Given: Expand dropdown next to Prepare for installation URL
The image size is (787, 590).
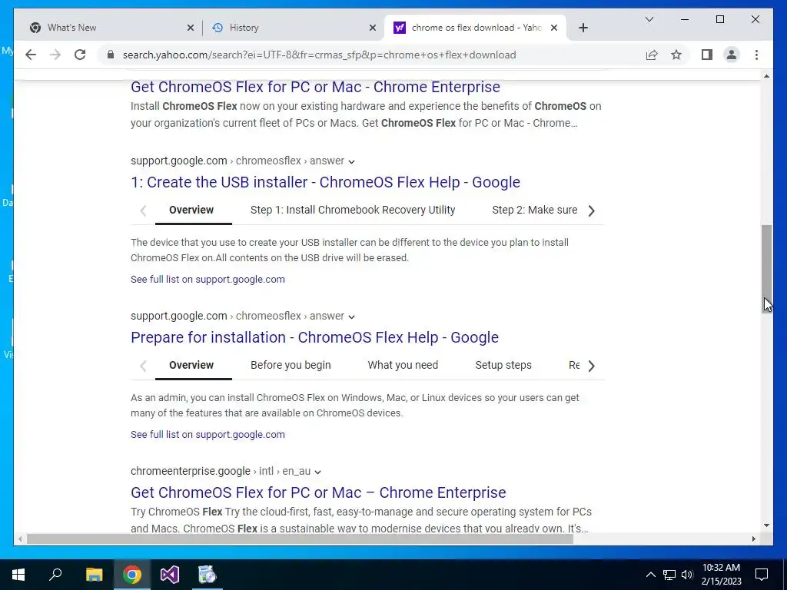Looking at the screenshot, I should 351,317.
